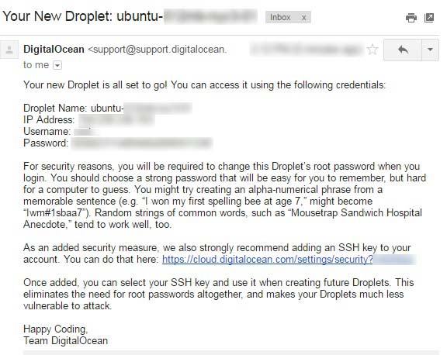Star the DigitalOcean message
The width and height of the screenshot is (447, 355).
tap(372, 50)
